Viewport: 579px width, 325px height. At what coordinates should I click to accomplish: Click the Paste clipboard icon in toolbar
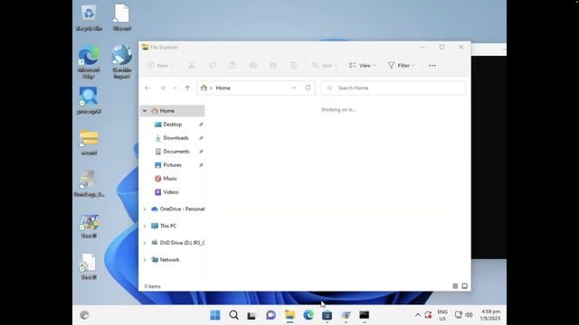point(233,66)
